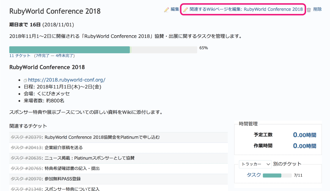Click the RubyWorld Conference 2018 page title

tap(55, 11)
